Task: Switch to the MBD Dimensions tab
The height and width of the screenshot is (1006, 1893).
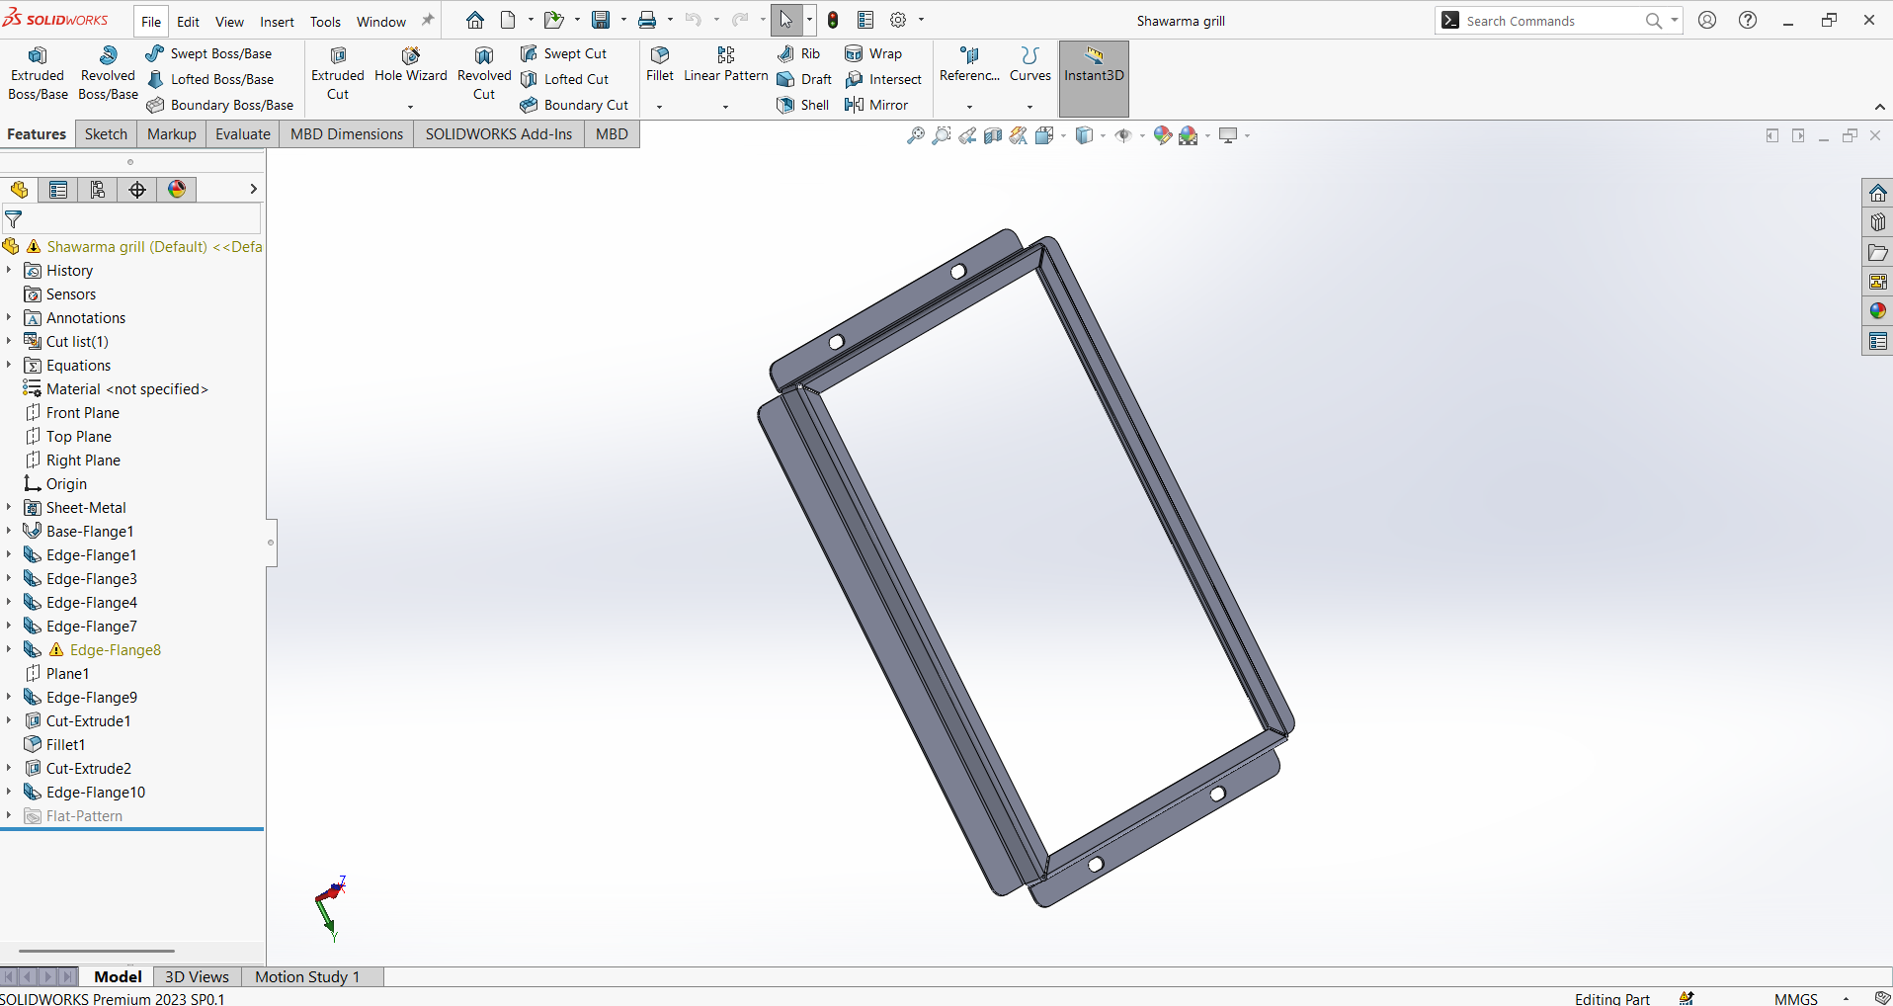Action: click(x=347, y=134)
